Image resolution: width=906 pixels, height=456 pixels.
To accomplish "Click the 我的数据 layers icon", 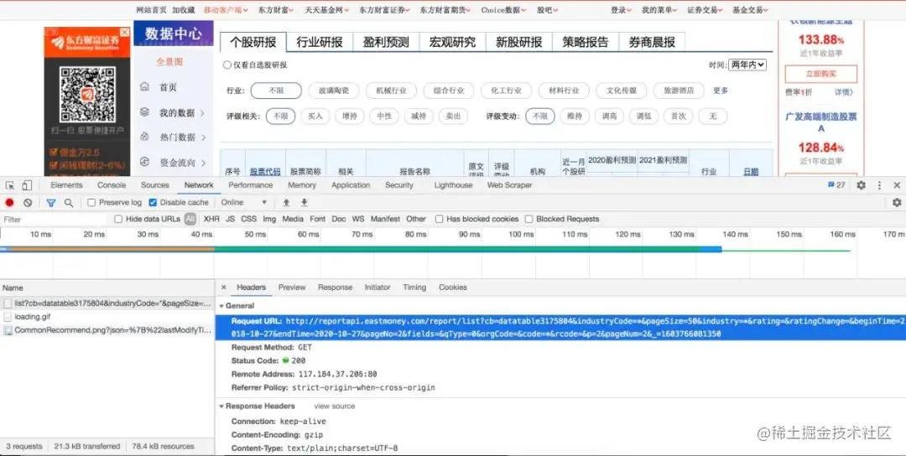I will point(144,112).
